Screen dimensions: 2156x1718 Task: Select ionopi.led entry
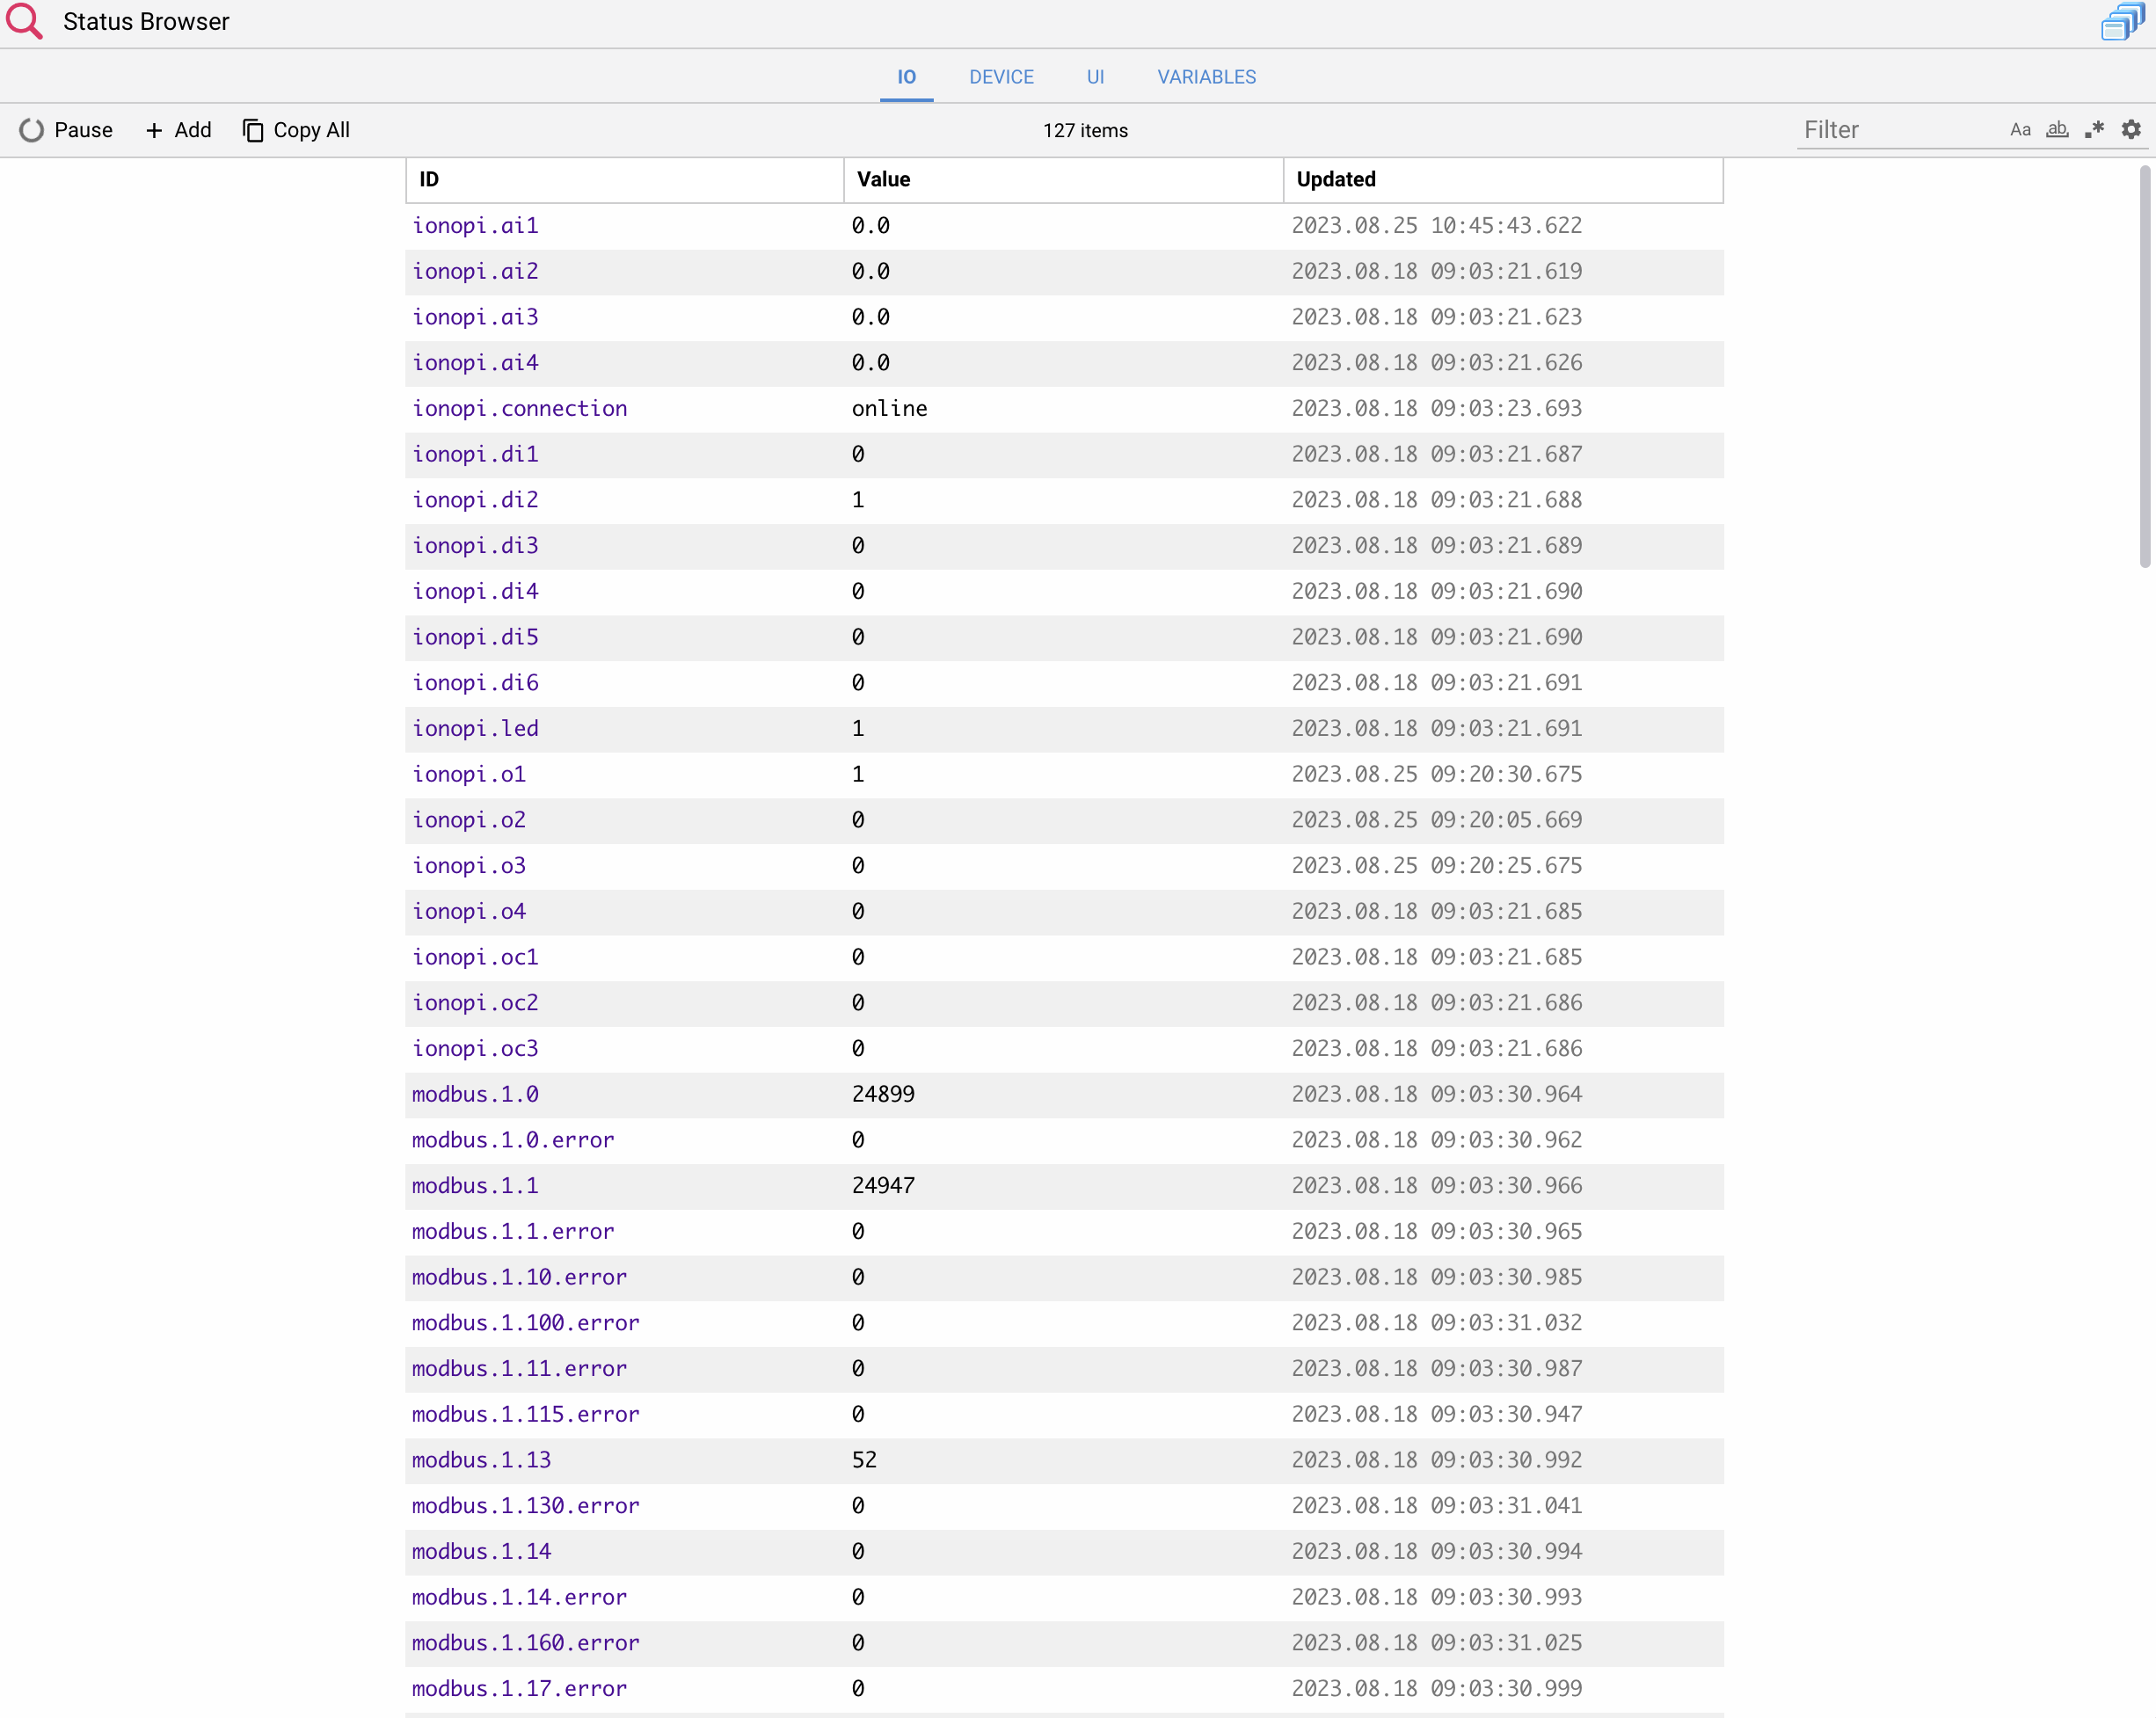click(x=475, y=729)
